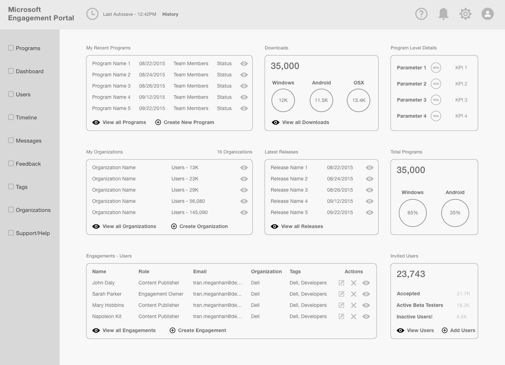Click Create New Program
This screenshot has width=505, height=365.
pyautogui.click(x=185, y=122)
